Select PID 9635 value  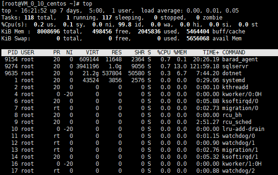point(11,73)
